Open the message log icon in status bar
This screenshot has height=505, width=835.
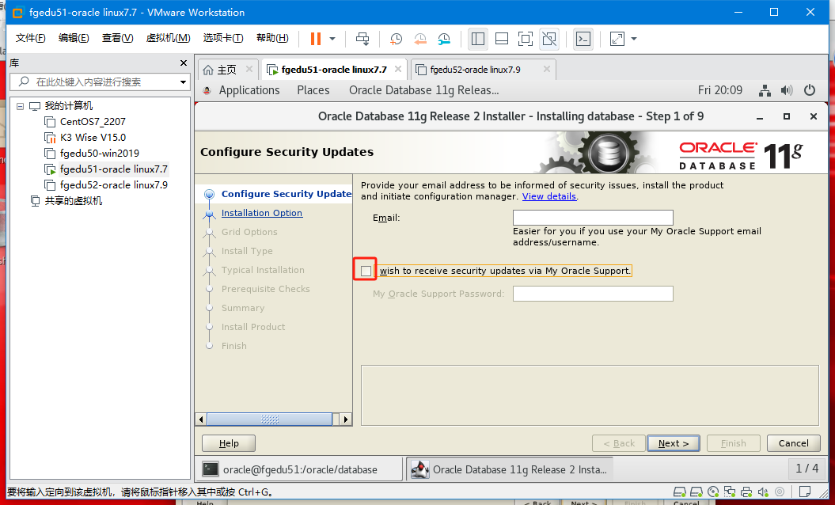805,492
